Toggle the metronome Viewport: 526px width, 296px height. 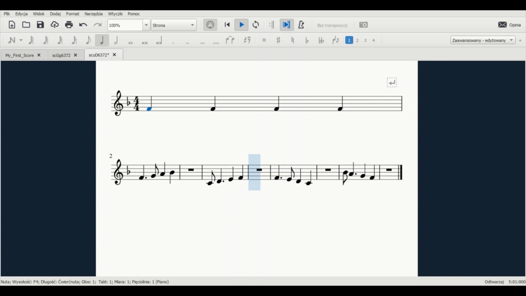(301, 25)
